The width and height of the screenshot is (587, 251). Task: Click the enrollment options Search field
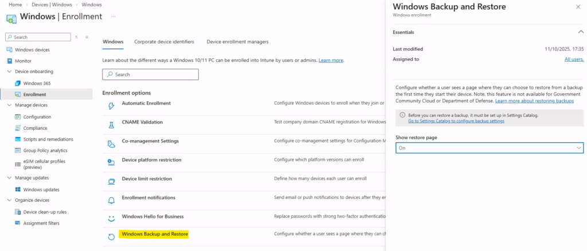[x=150, y=74]
